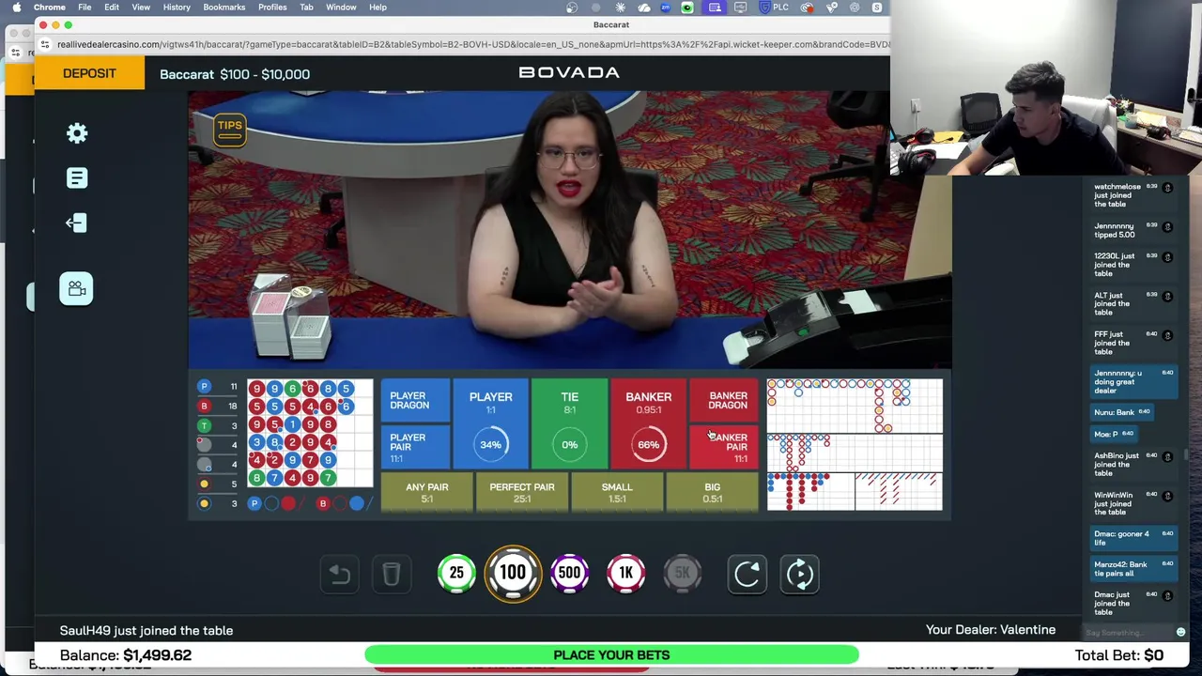The image size is (1202, 676).
Task: Select the 500 chip
Action: click(x=569, y=573)
